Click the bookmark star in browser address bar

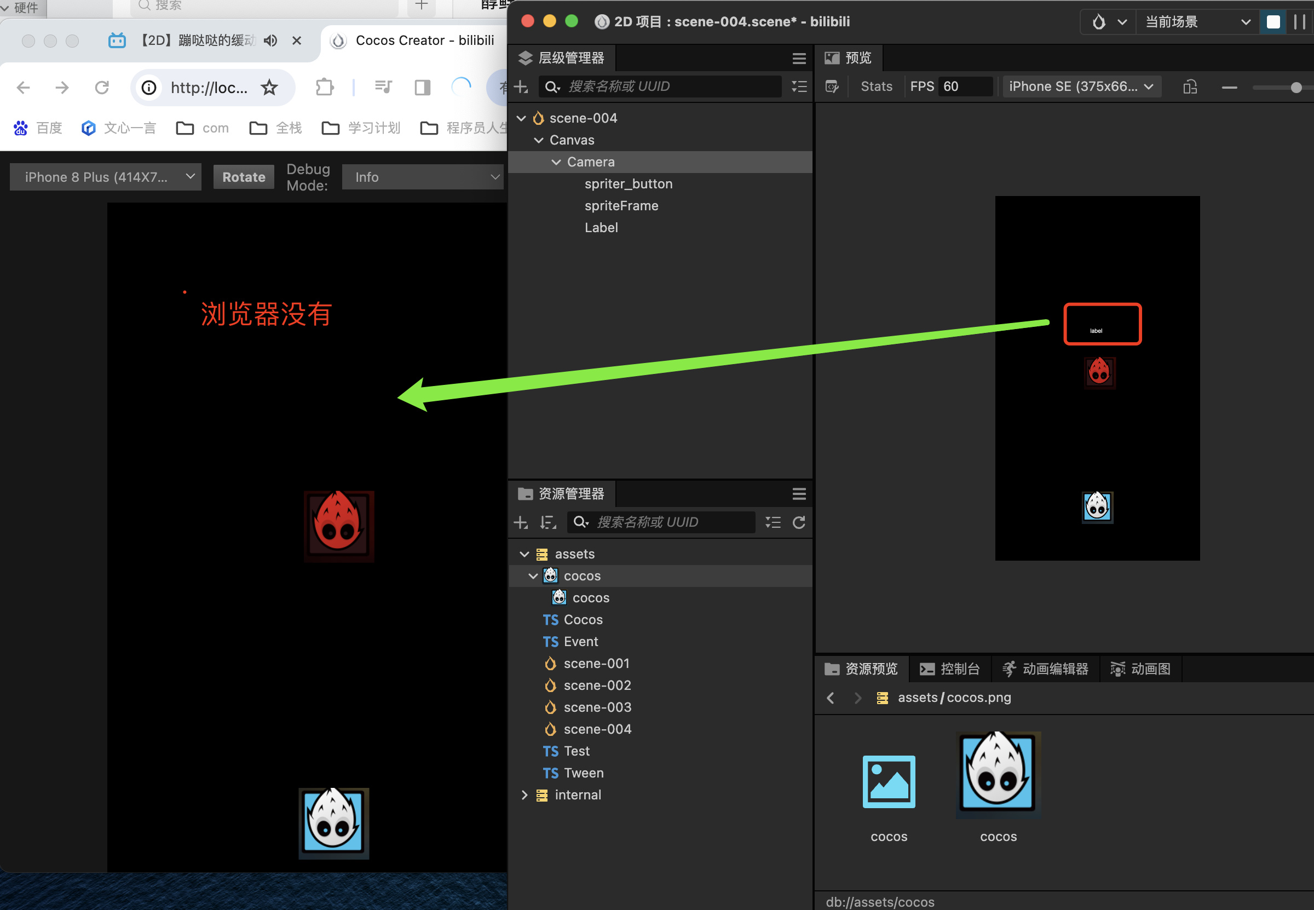click(269, 87)
